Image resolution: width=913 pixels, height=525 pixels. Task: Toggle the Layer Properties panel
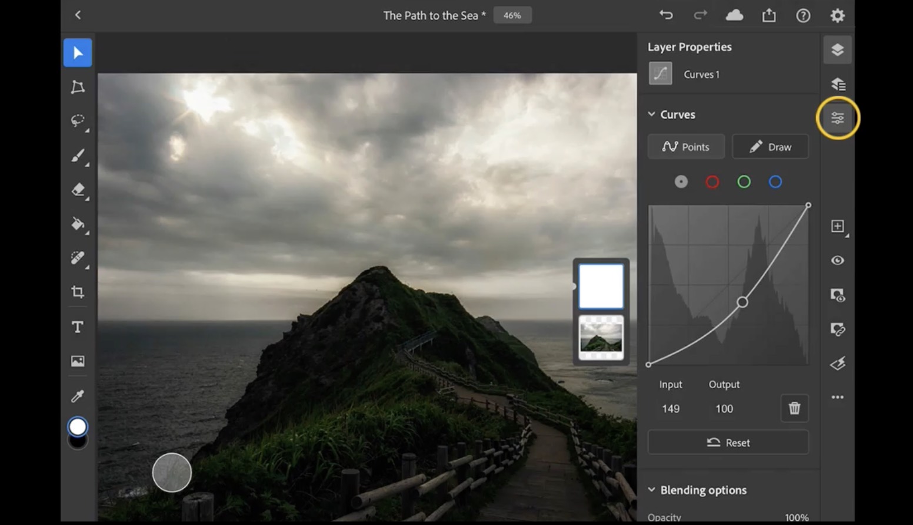pos(838,118)
